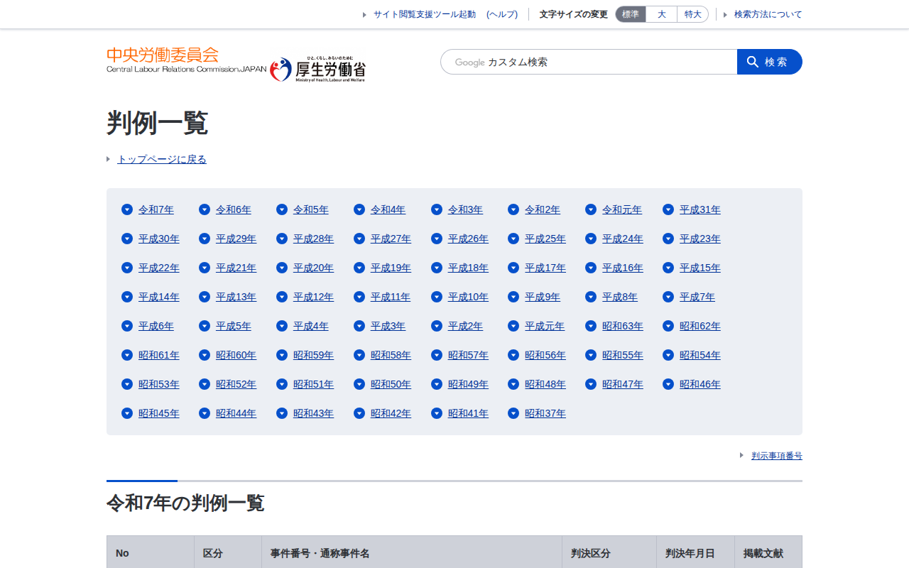Click the circle arrow icon next to 昭和37年
The height and width of the screenshot is (568, 909).
click(513, 413)
